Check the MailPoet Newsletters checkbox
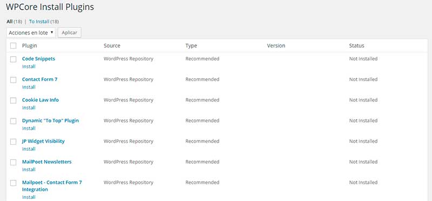This screenshot has width=432, height=201. point(13,163)
